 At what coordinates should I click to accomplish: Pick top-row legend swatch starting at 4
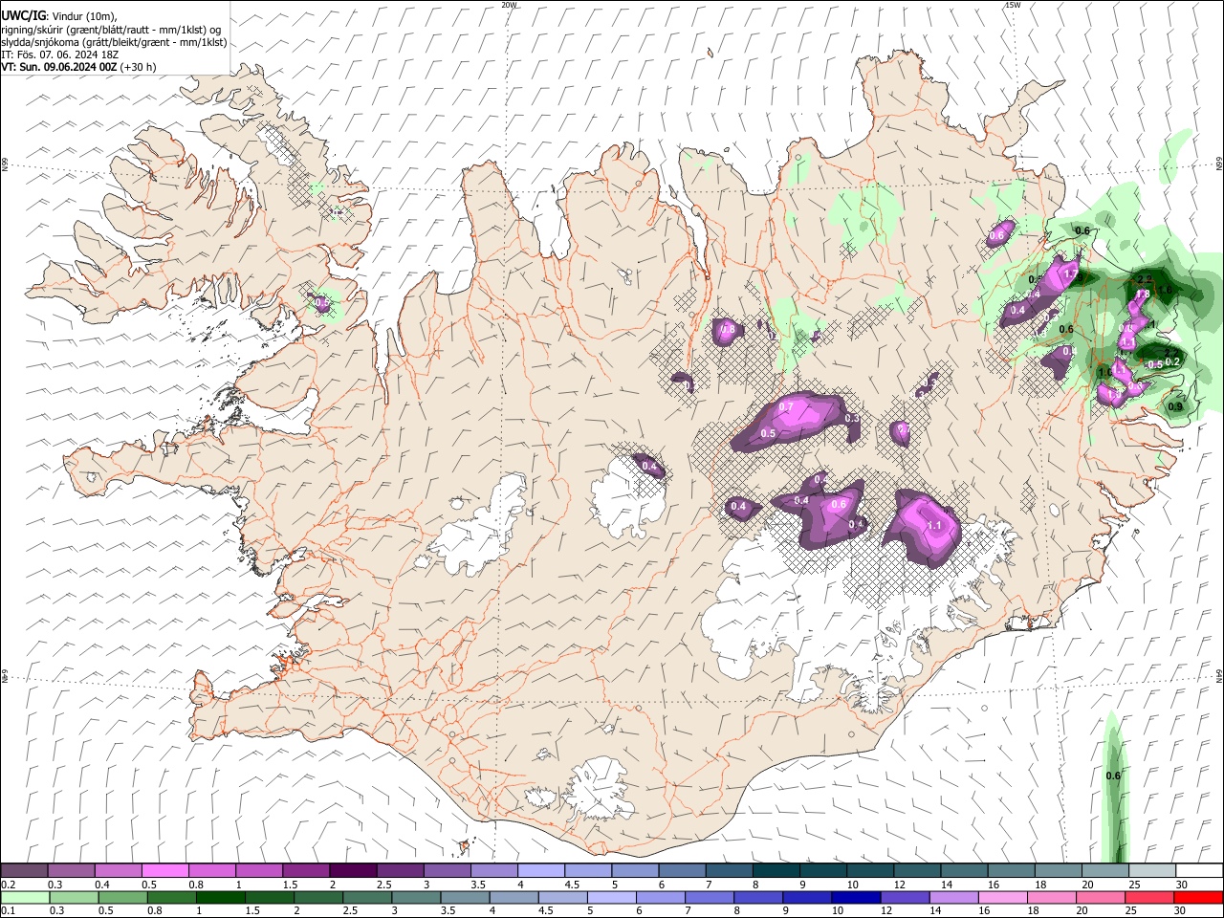coord(540,871)
